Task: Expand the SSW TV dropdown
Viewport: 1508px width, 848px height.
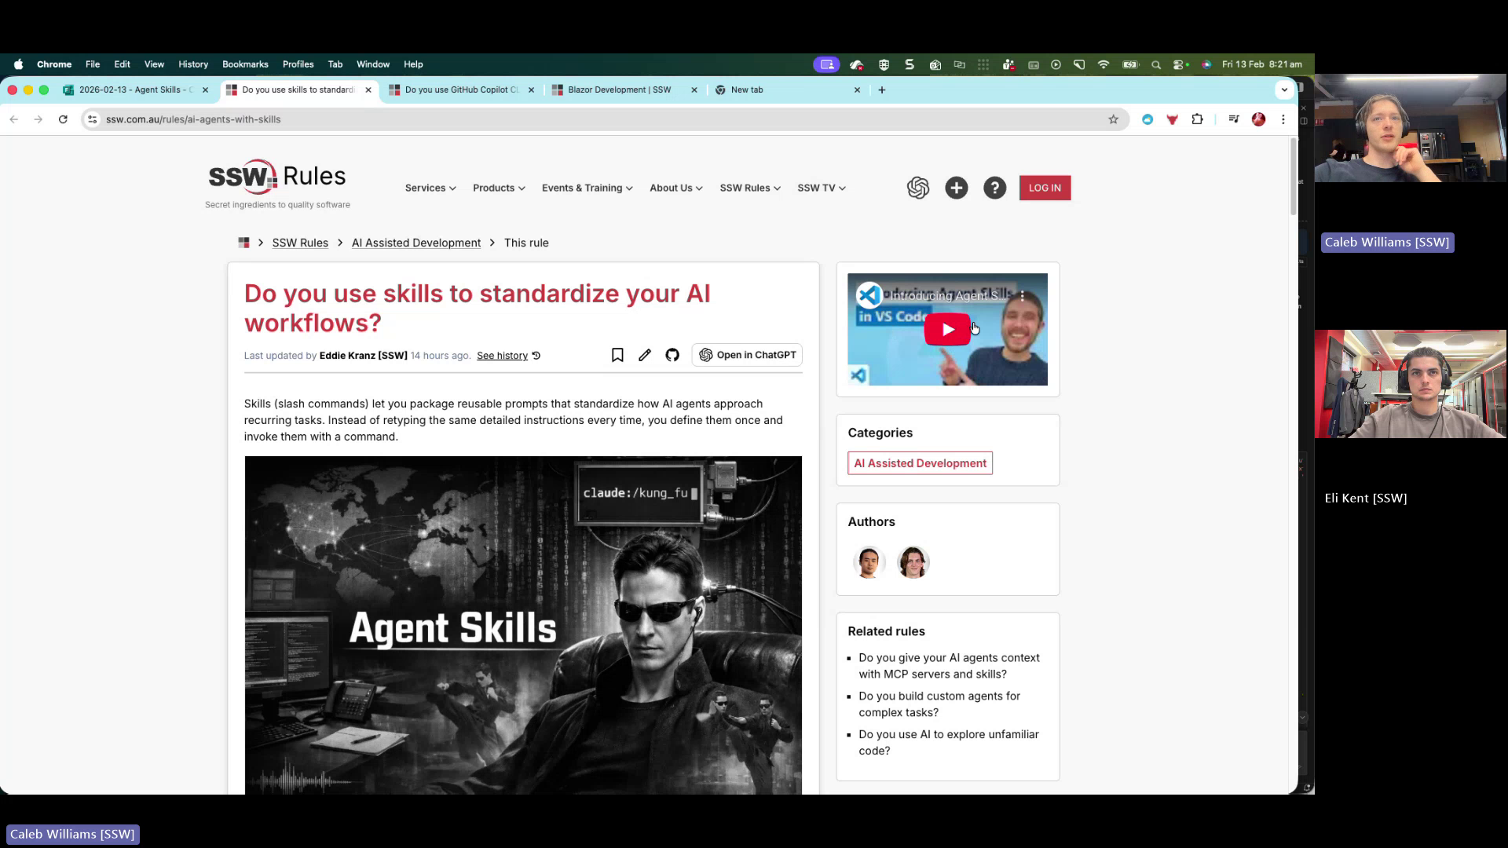Action: 820,188
